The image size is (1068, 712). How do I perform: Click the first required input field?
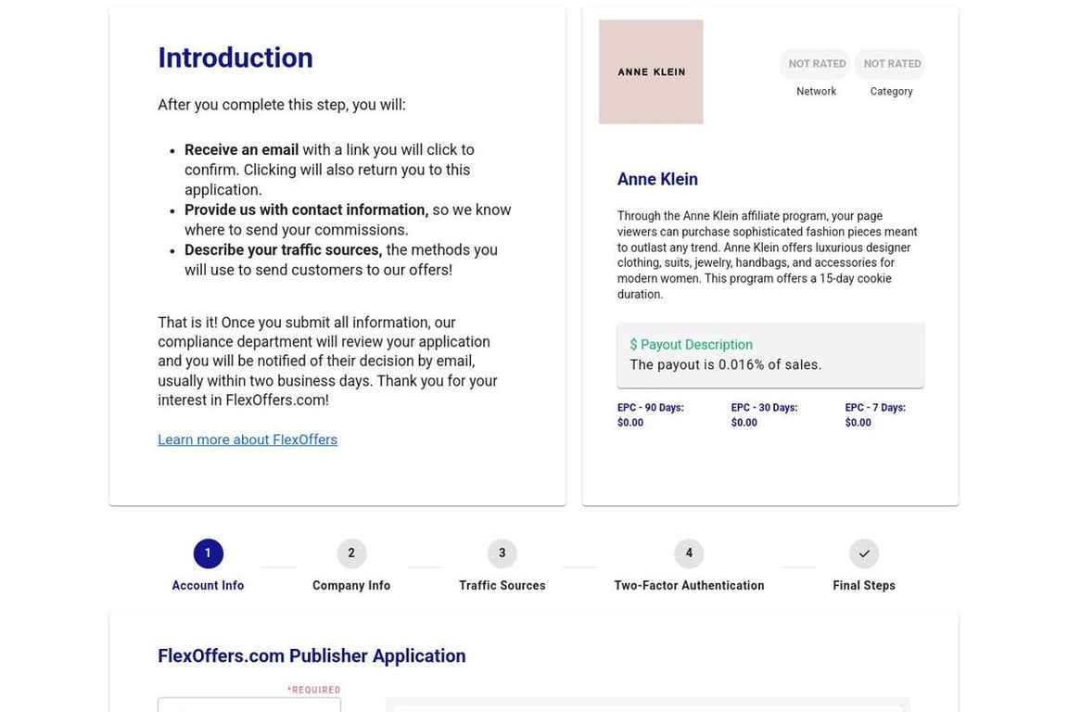(249, 705)
